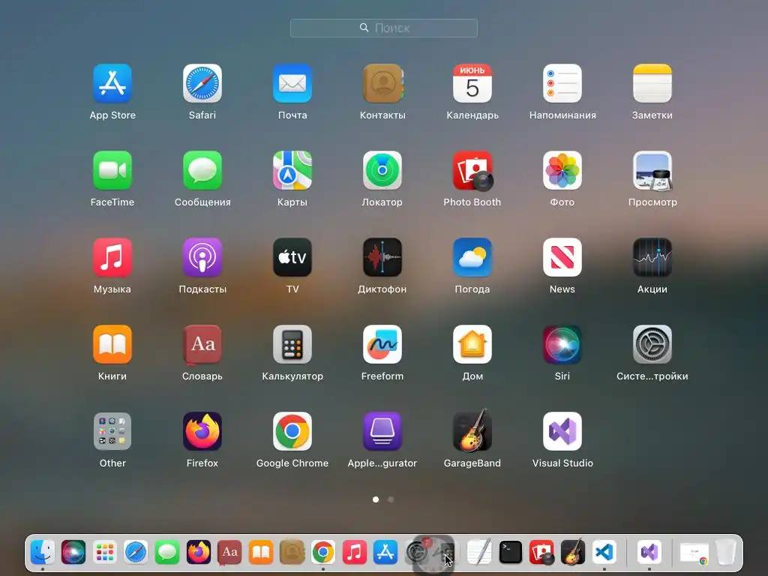This screenshot has height=576, width=768.
Task: Open the Подкасты podcasts app
Action: click(202, 258)
